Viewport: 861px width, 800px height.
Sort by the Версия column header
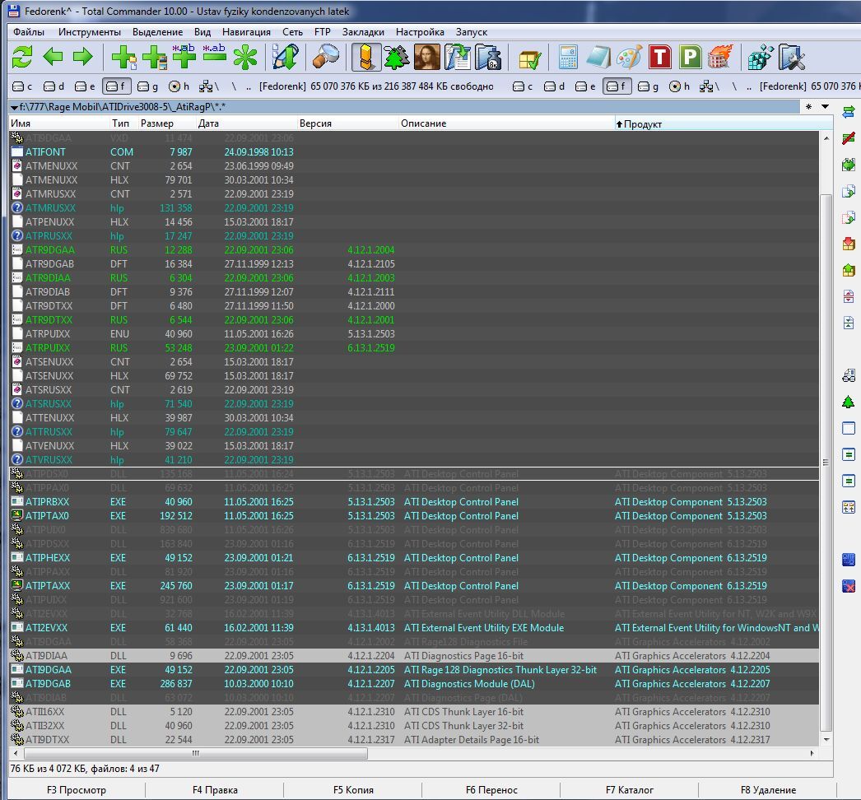[x=347, y=123]
